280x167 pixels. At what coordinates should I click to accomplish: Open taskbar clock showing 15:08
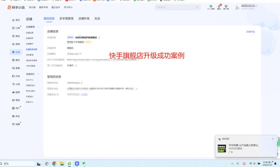point(267,163)
